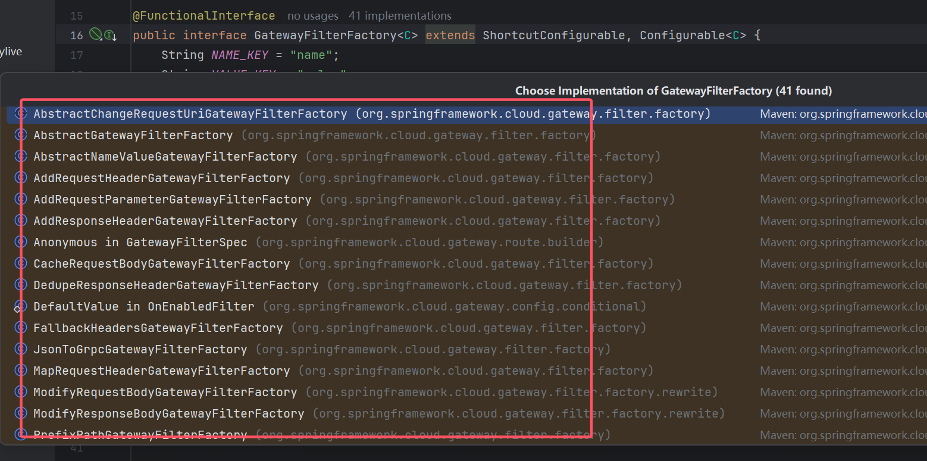
Task: Click the '41 implementations' inlay hint
Action: click(400, 16)
